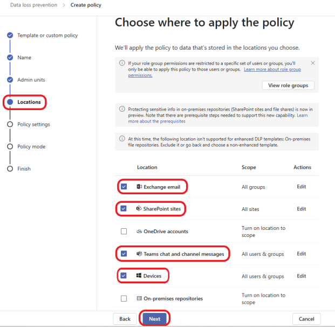
Task: Uncheck the Devices location checkbox
Action: [x=124, y=276]
